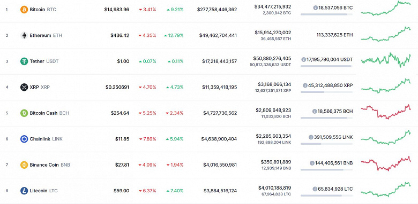Click the Binance Coin yellow logo icon
418x204 pixels.
24,165
